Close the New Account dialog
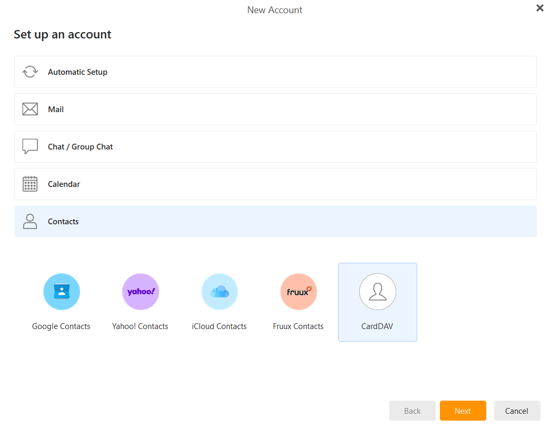Image resolution: width=550 pixels, height=428 pixels. [x=539, y=8]
